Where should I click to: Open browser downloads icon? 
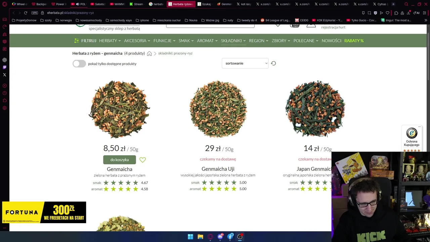pyautogui.click(x=408, y=13)
